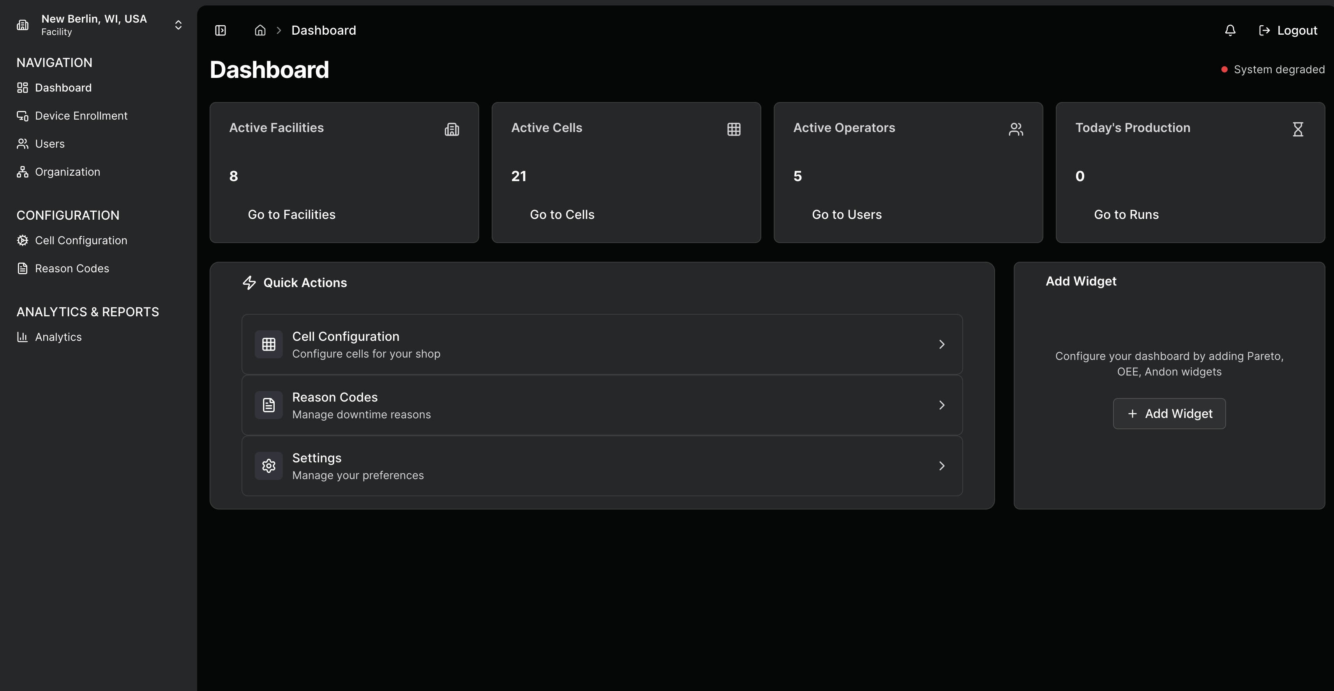Open Analytics from the sidebar
1334x691 pixels.
click(58, 337)
